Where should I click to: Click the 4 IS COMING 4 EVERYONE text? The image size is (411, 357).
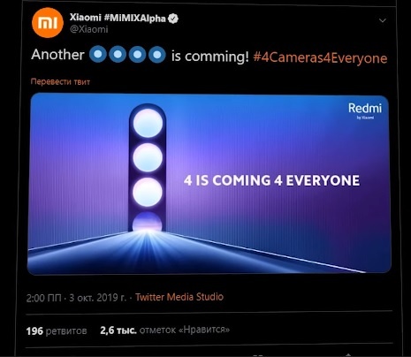[271, 180]
